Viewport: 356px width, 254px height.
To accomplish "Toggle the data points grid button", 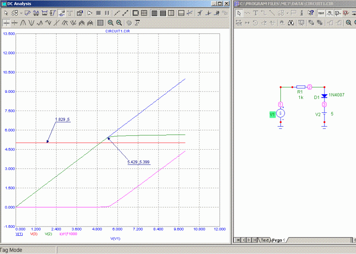I will click(100, 22).
